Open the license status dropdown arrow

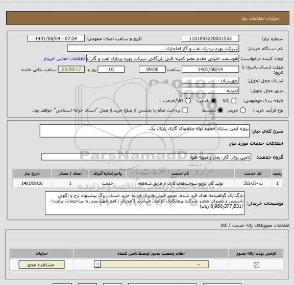click(x=97, y=265)
